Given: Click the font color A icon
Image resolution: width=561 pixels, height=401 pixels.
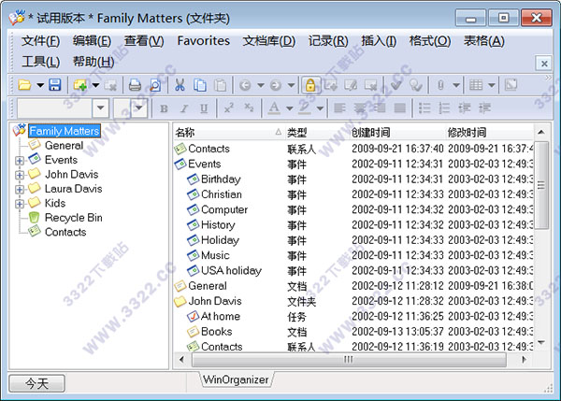Looking at the screenshot, I should pyautogui.click(x=274, y=108).
